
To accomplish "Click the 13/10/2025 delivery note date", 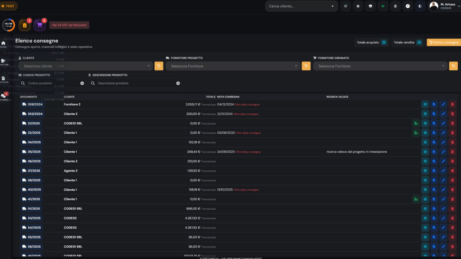I will (x=225, y=190).
